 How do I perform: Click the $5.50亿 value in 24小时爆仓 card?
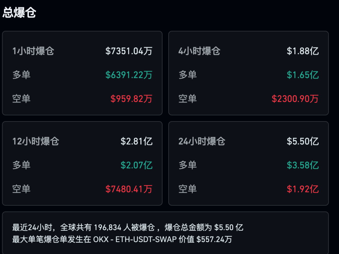click(x=303, y=141)
